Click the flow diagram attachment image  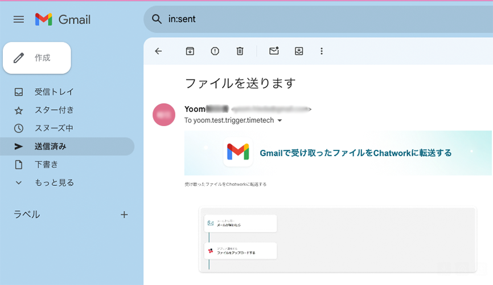pyautogui.click(x=338, y=240)
